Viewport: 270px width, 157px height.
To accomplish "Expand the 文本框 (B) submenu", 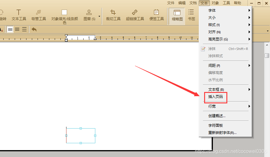I will click(x=226, y=90).
